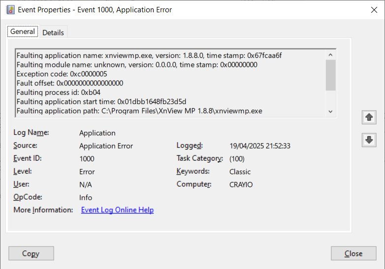Click the Keywords label
Image resolution: width=385 pixels, height=269 pixels.
tap(193, 171)
